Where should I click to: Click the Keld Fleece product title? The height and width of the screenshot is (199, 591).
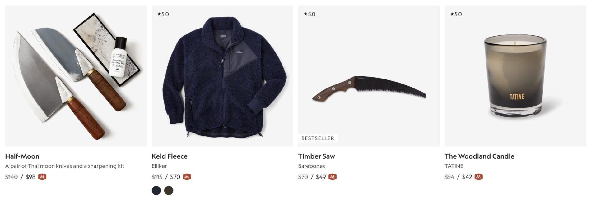click(170, 156)
